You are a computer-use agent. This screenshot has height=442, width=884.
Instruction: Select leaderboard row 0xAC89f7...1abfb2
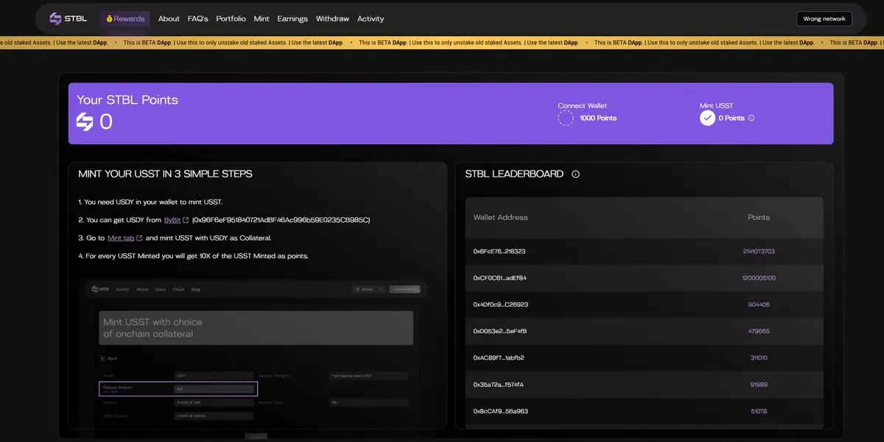point(645,357)
